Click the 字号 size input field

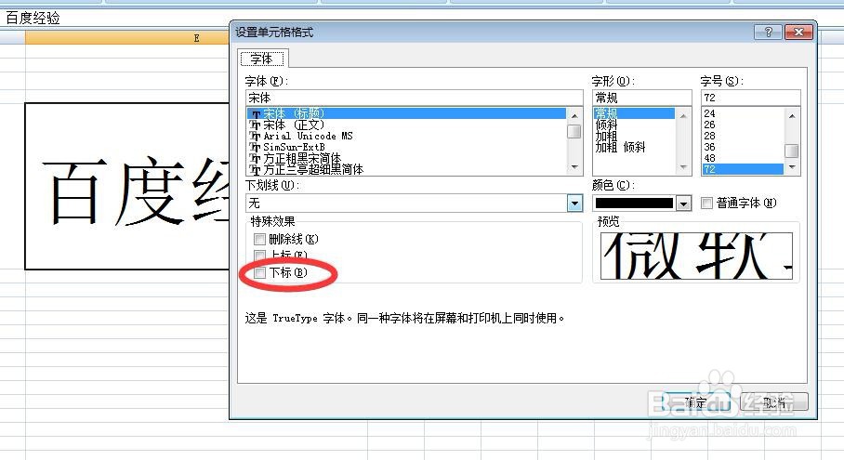(x=750, y=98)
